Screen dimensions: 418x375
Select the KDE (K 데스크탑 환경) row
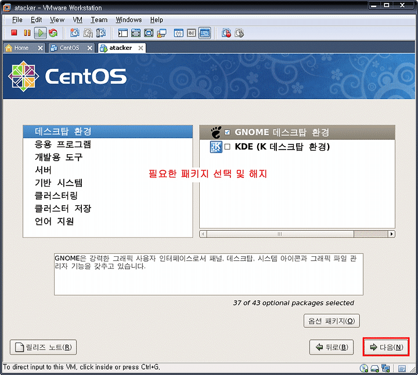(x=297, y=147)
